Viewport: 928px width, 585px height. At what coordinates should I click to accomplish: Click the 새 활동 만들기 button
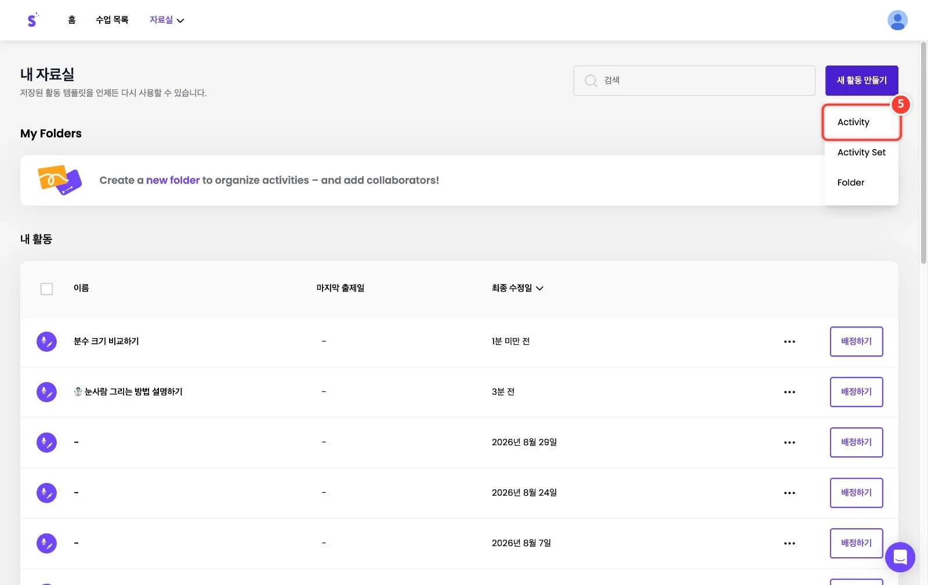[x=861, y=81]
